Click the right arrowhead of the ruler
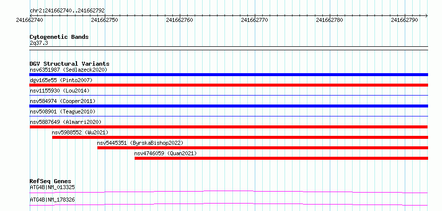Screen dimensions: 442x211 [x=427, y=15]
